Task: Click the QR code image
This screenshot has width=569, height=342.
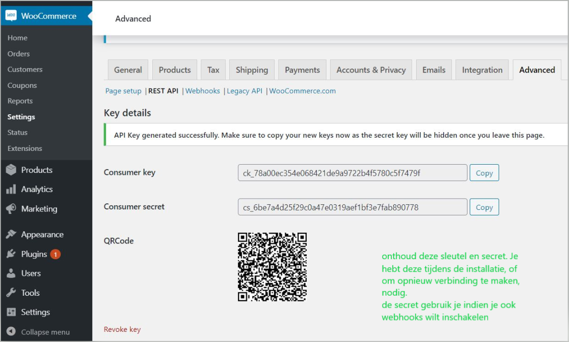Action: click(272, 267)
